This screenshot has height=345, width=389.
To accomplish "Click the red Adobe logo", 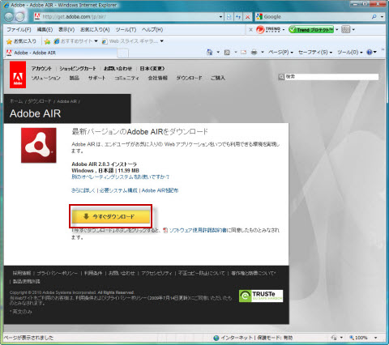I will [x=18, y=75].
